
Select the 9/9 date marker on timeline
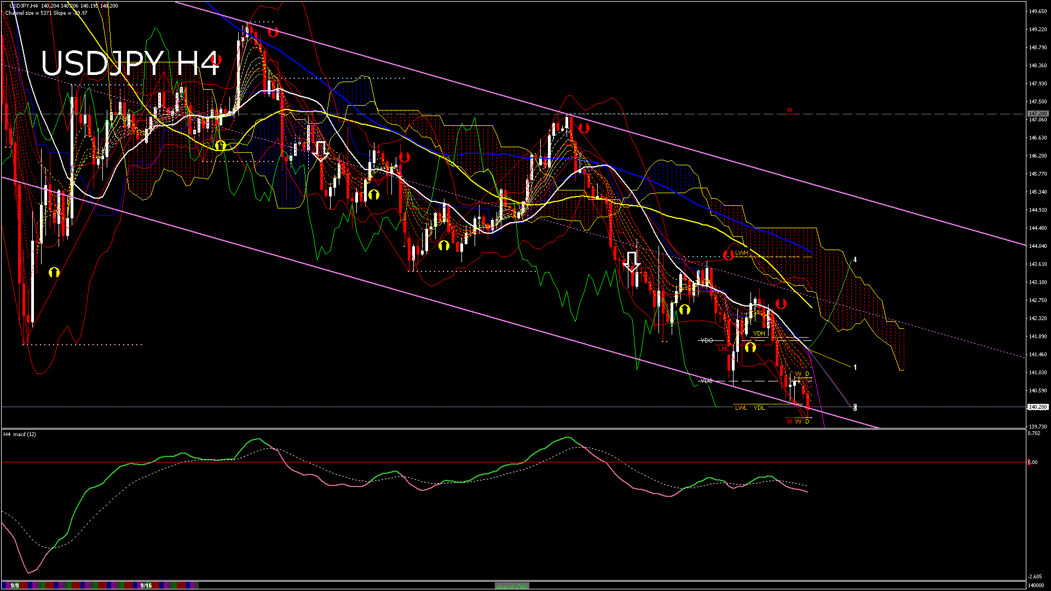(x=15, y=586)
